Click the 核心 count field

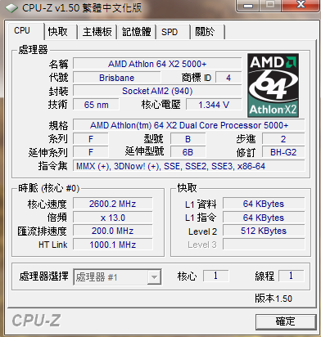click(x=215, y=276)
